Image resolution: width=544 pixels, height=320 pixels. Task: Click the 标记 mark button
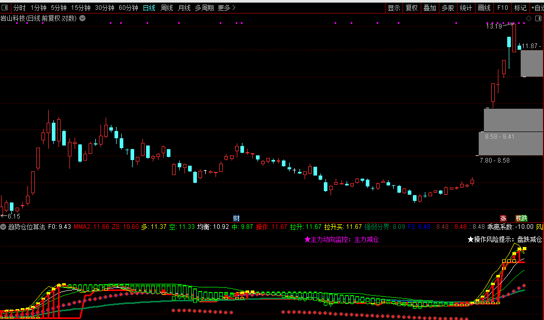click(x=520, y=8)
